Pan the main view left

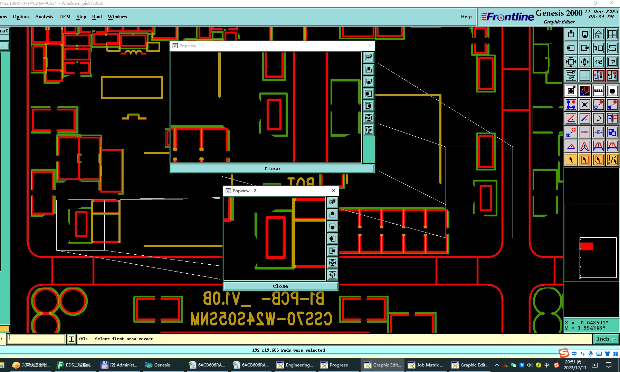click(571, 48)
